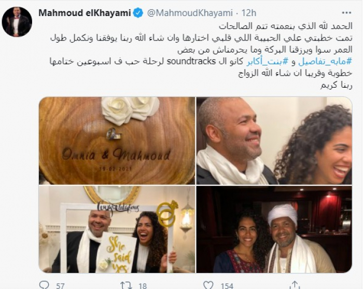Open the Omnia & Mahmoud wooden plaque photo

click(117, 141)
